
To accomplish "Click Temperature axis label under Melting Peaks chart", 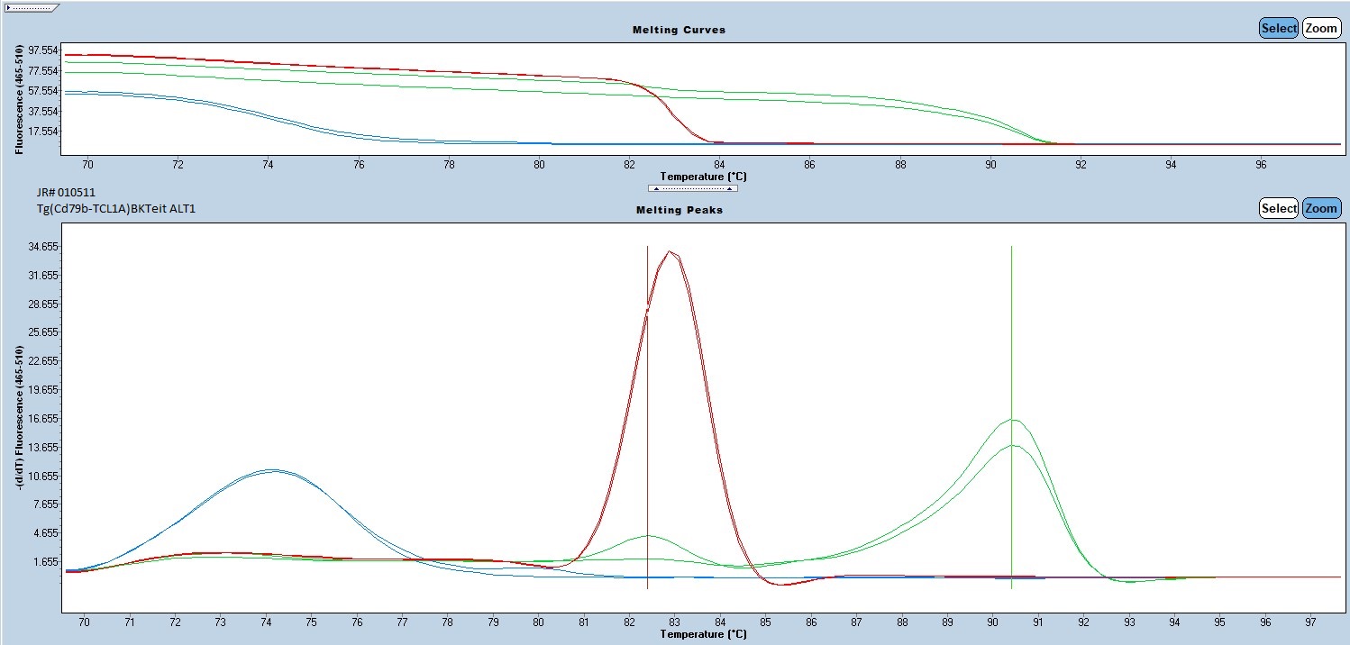I will pos(703,634).
